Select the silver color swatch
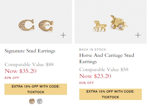149x108 pixels. pyautogui.click(x=39, y=101)
